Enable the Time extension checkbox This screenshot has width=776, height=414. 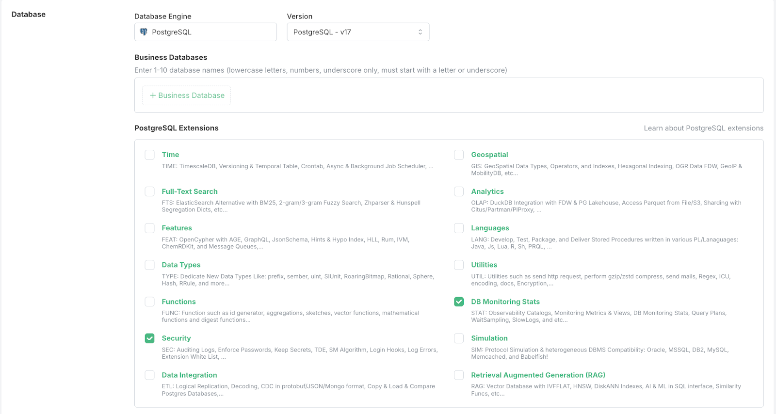149,155
